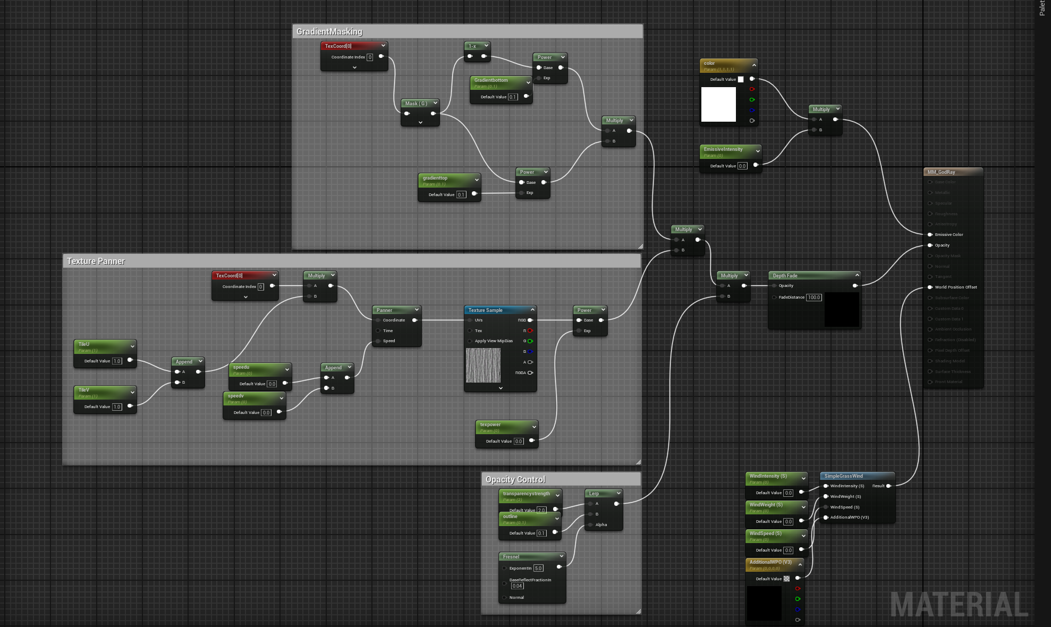Expand the bottom arrow of Texture Sample node
The width and height of the screenshot is (1051, 627).
501,388
